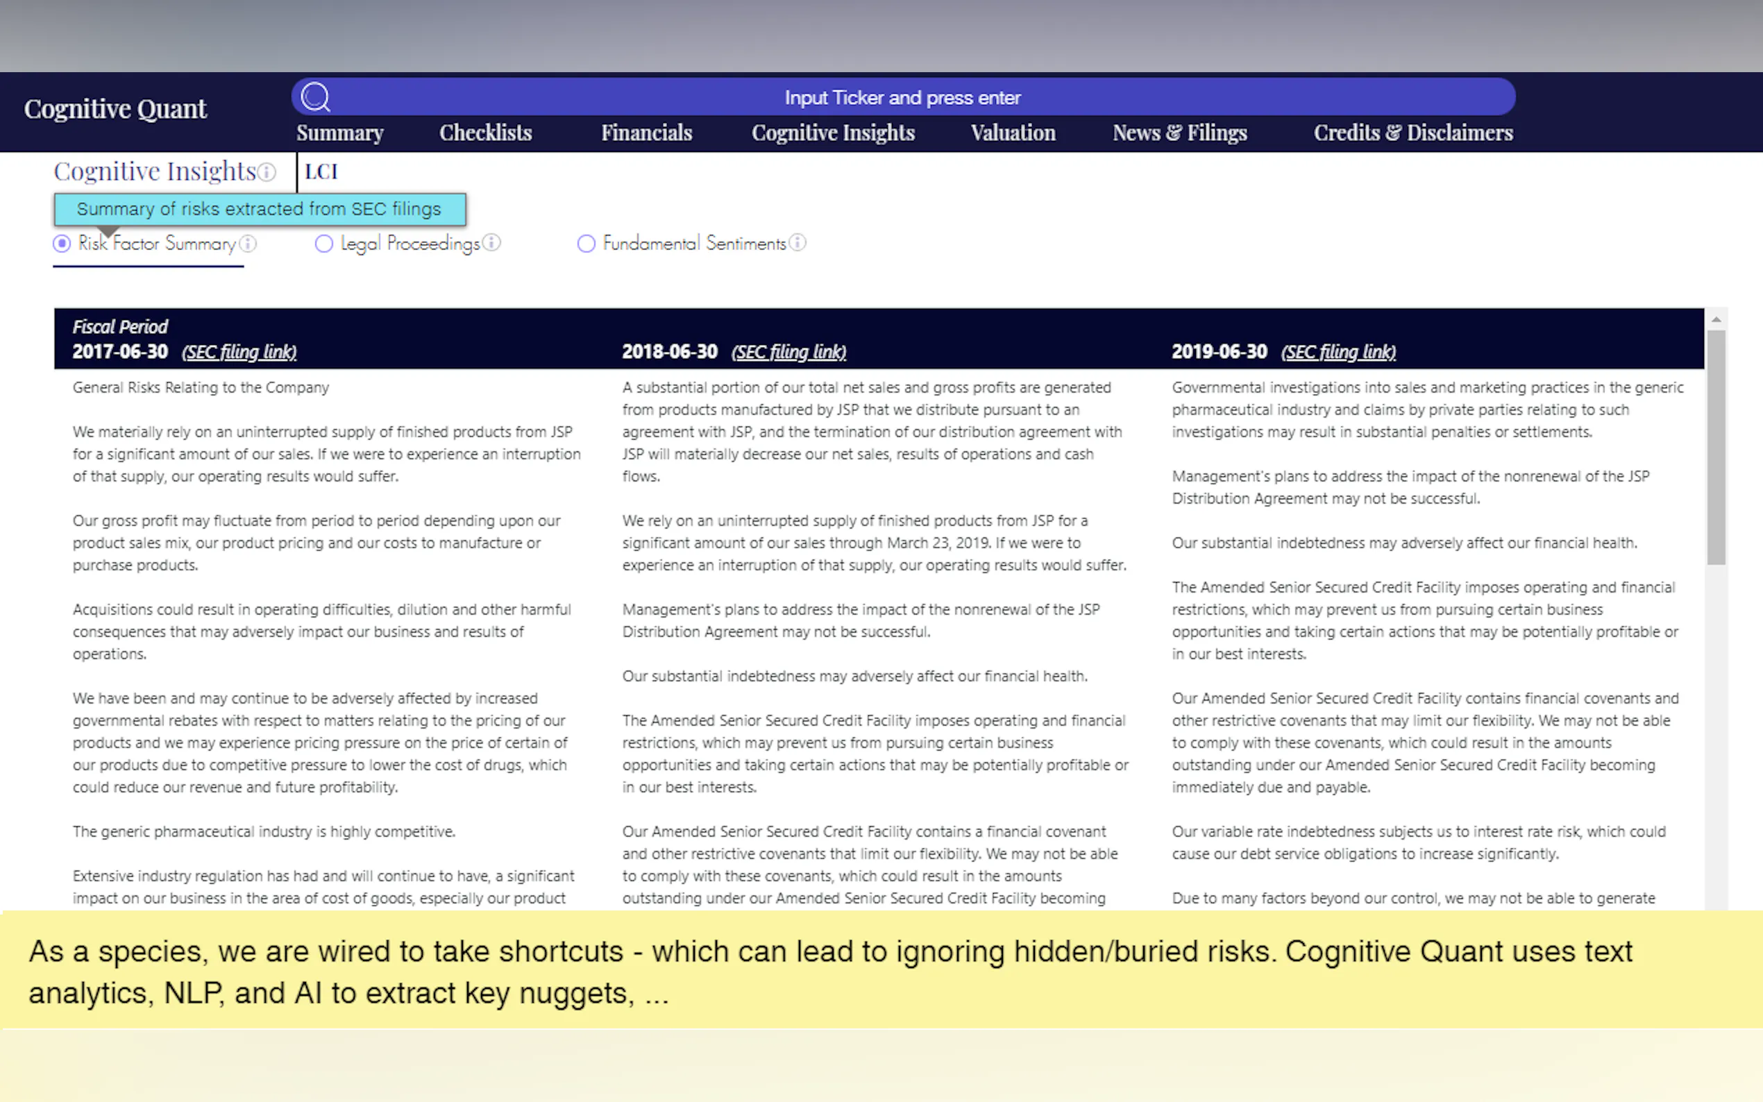The width and height of the screenshot is (1763, 1102).
Task: Select the Legal Proceedings radio button
Action: click(323, 244)
